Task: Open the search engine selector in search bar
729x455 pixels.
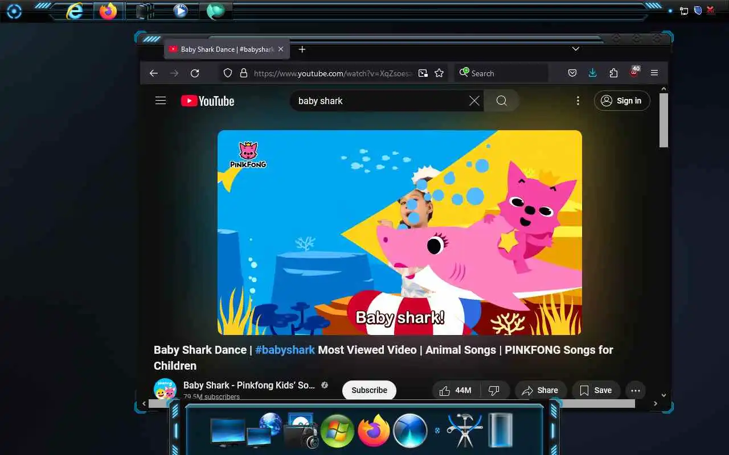Action: [x=464, y=73]
